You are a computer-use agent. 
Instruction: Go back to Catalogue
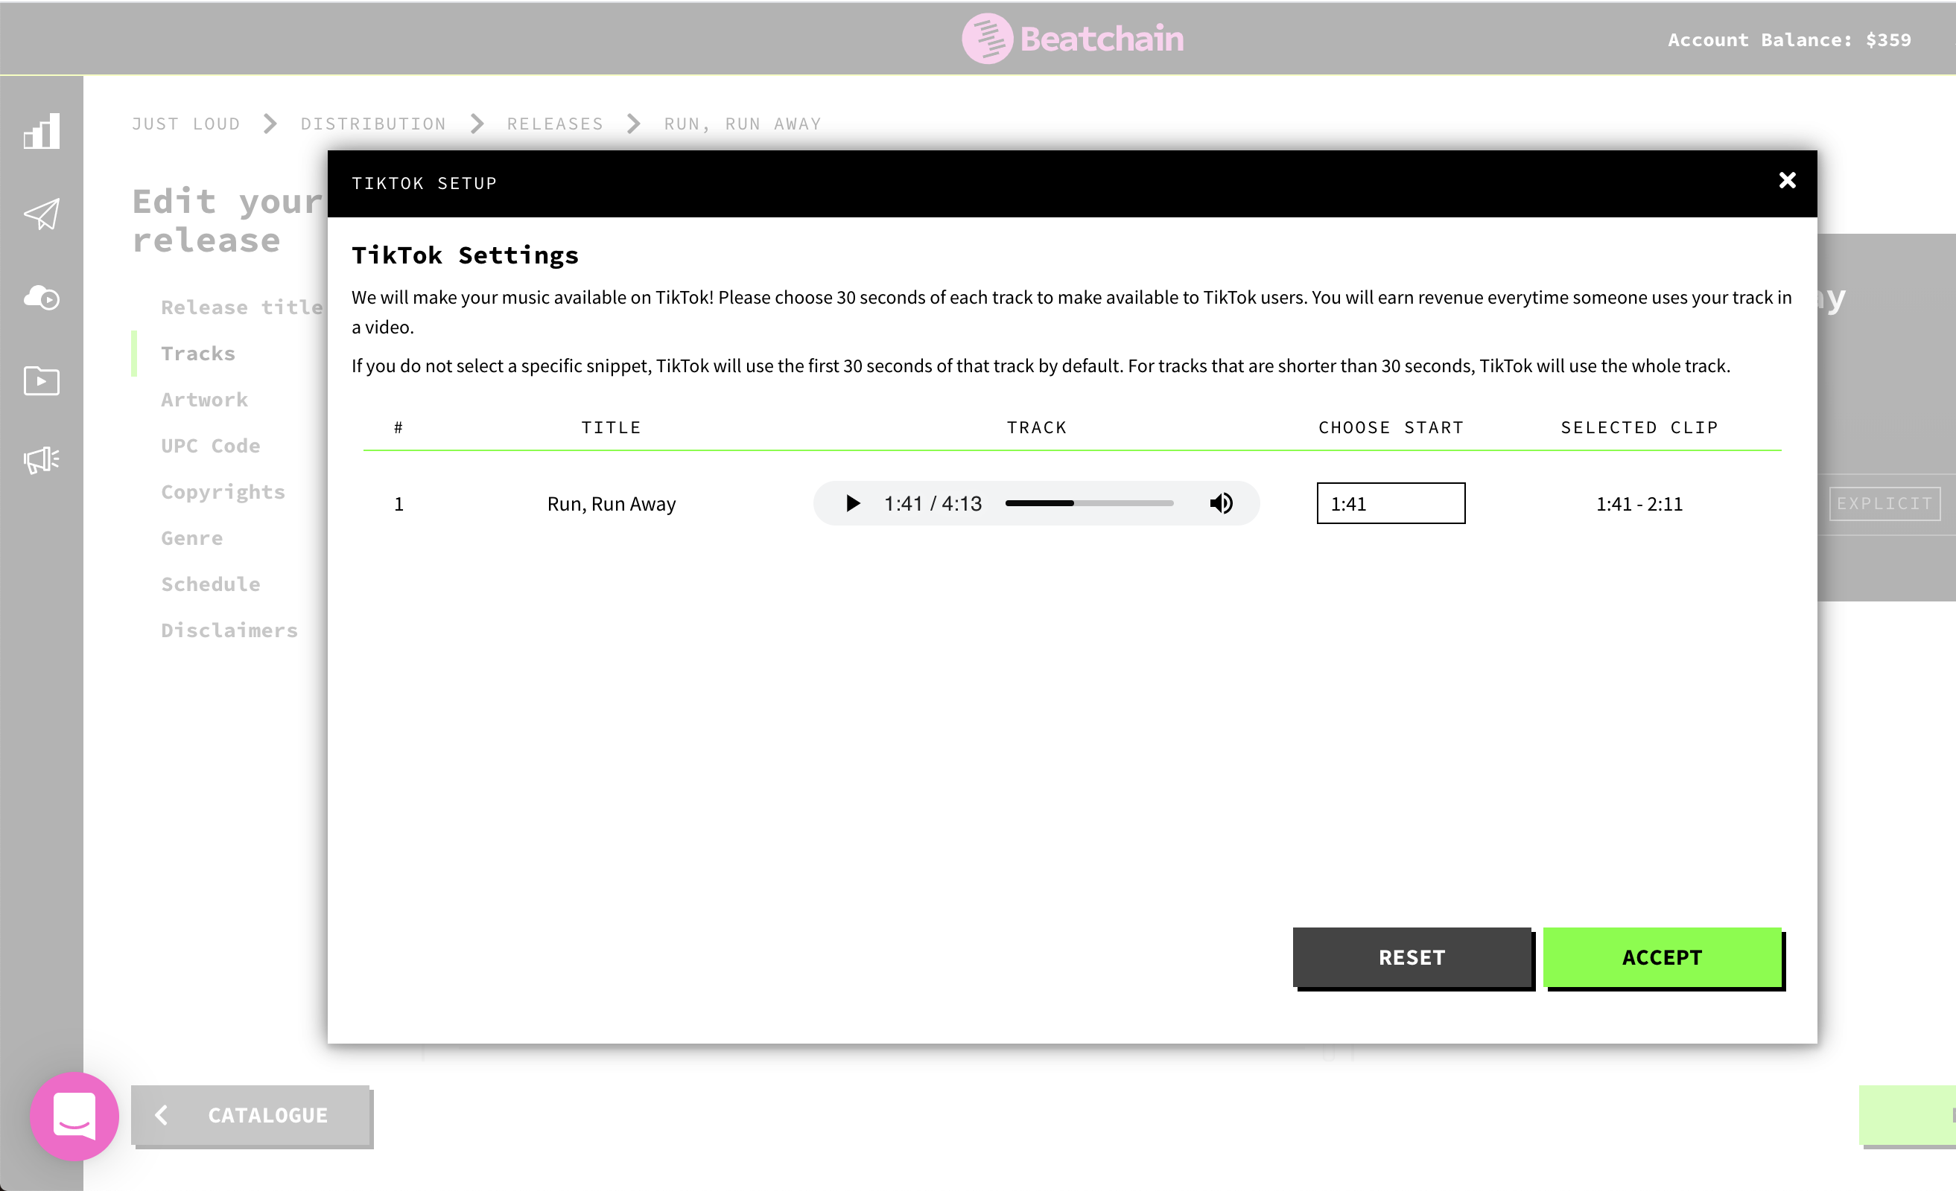click(x=251, y=1115)
